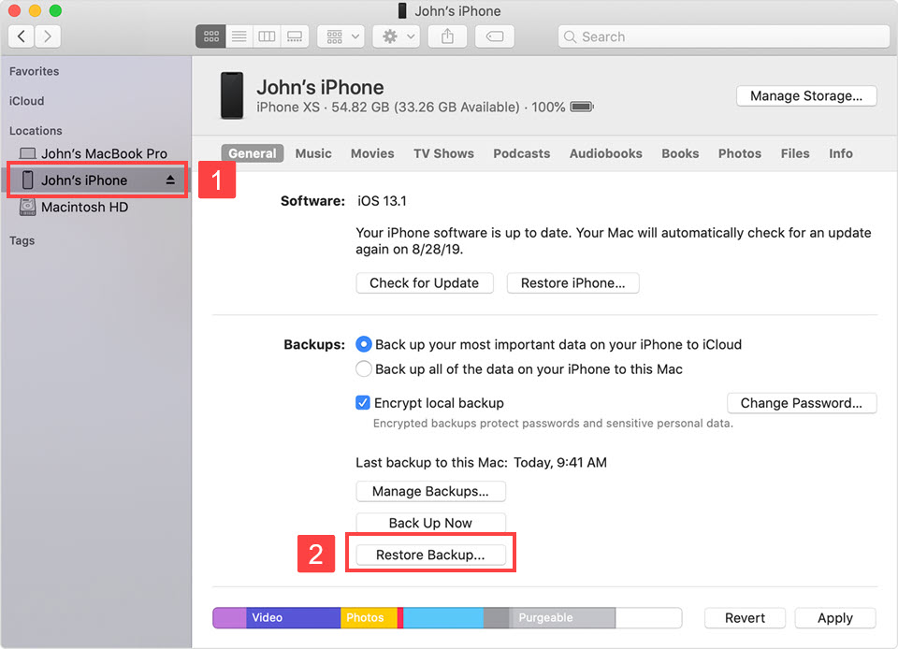This screenshot has width=898, height=649.
Task: Click the Photos segment of storage bar
Action: pyautogui.click(x=369, y=618)
